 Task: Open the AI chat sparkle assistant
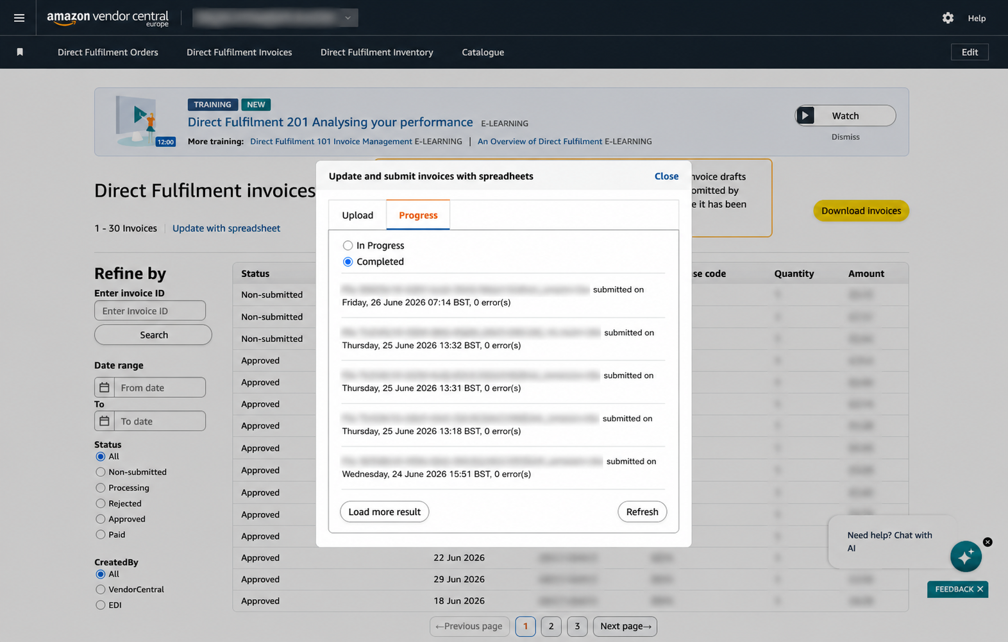(966, 556)
